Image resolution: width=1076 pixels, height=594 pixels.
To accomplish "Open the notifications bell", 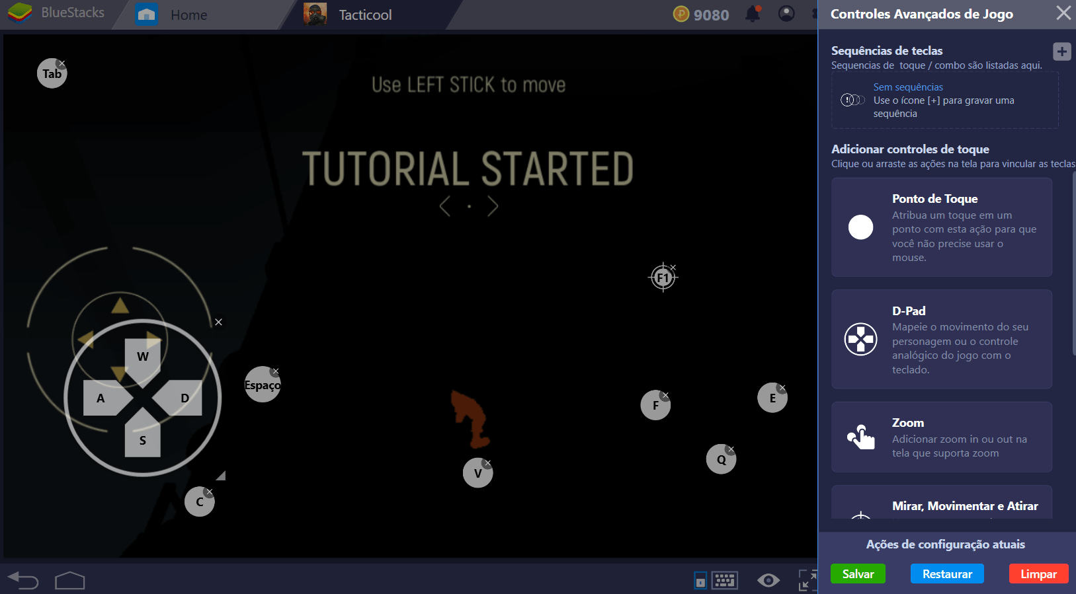I will click(x=753, y=13).
